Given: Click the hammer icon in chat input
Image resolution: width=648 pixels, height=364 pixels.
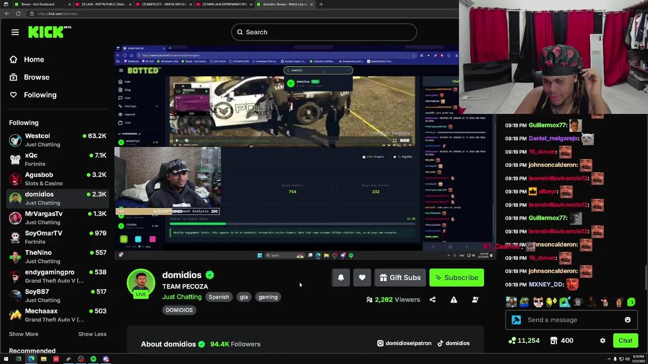Looking at the screenshot, I should point(516,320).
